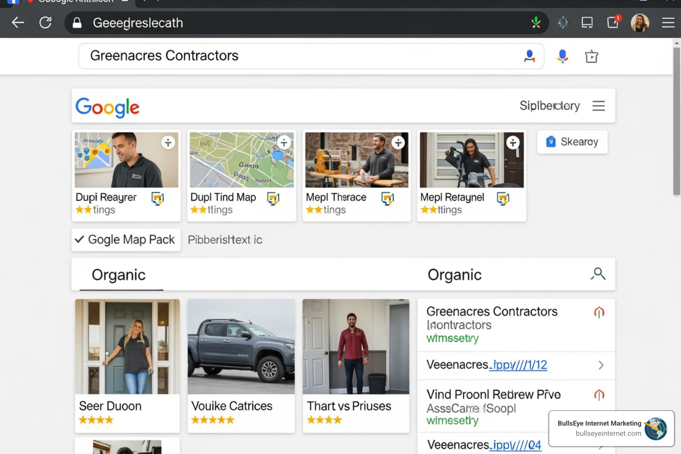The image size is (681, 454).
Task: Click the plus icon on Dupl Tind Map card
Action: (284, 142)
